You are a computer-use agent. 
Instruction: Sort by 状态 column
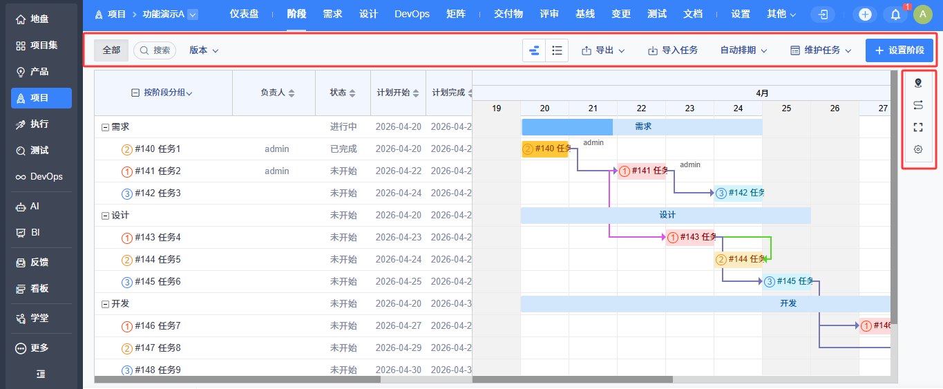pyautogui.click(x=343, y=93)
